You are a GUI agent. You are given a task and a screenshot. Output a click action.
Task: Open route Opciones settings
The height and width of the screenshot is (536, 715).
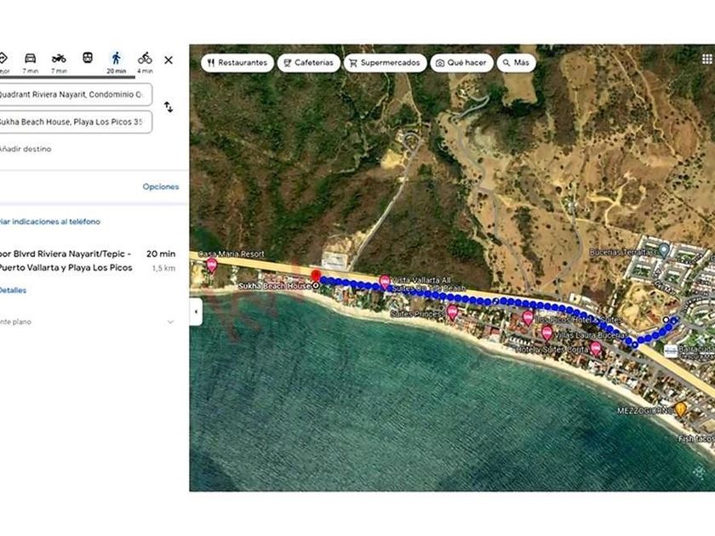pos(160,186)
